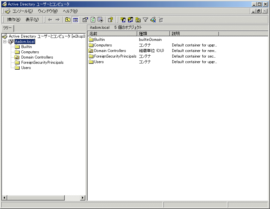Click the Domain Controllers icon in list
This screenshot has width=270, height=209.
point(91,51)
